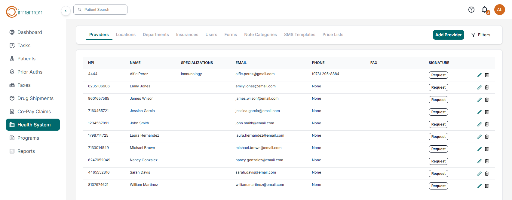Click pencil icon for John Smith

[x=480, y=124]
